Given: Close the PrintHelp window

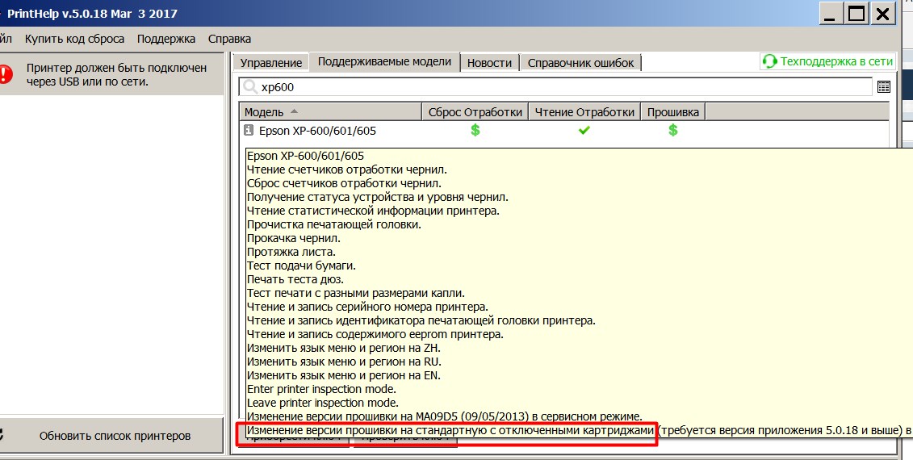Looking at the screenshot, I should tap(882, 14).
